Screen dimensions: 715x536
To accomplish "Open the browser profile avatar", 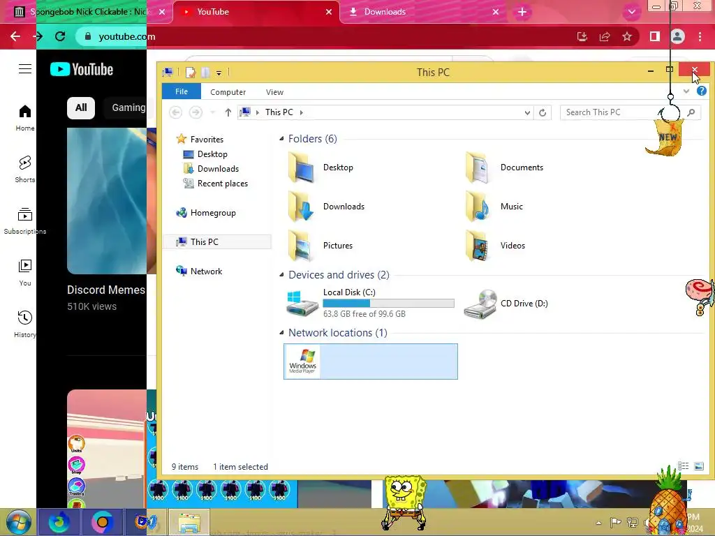I will click(677, 36).
